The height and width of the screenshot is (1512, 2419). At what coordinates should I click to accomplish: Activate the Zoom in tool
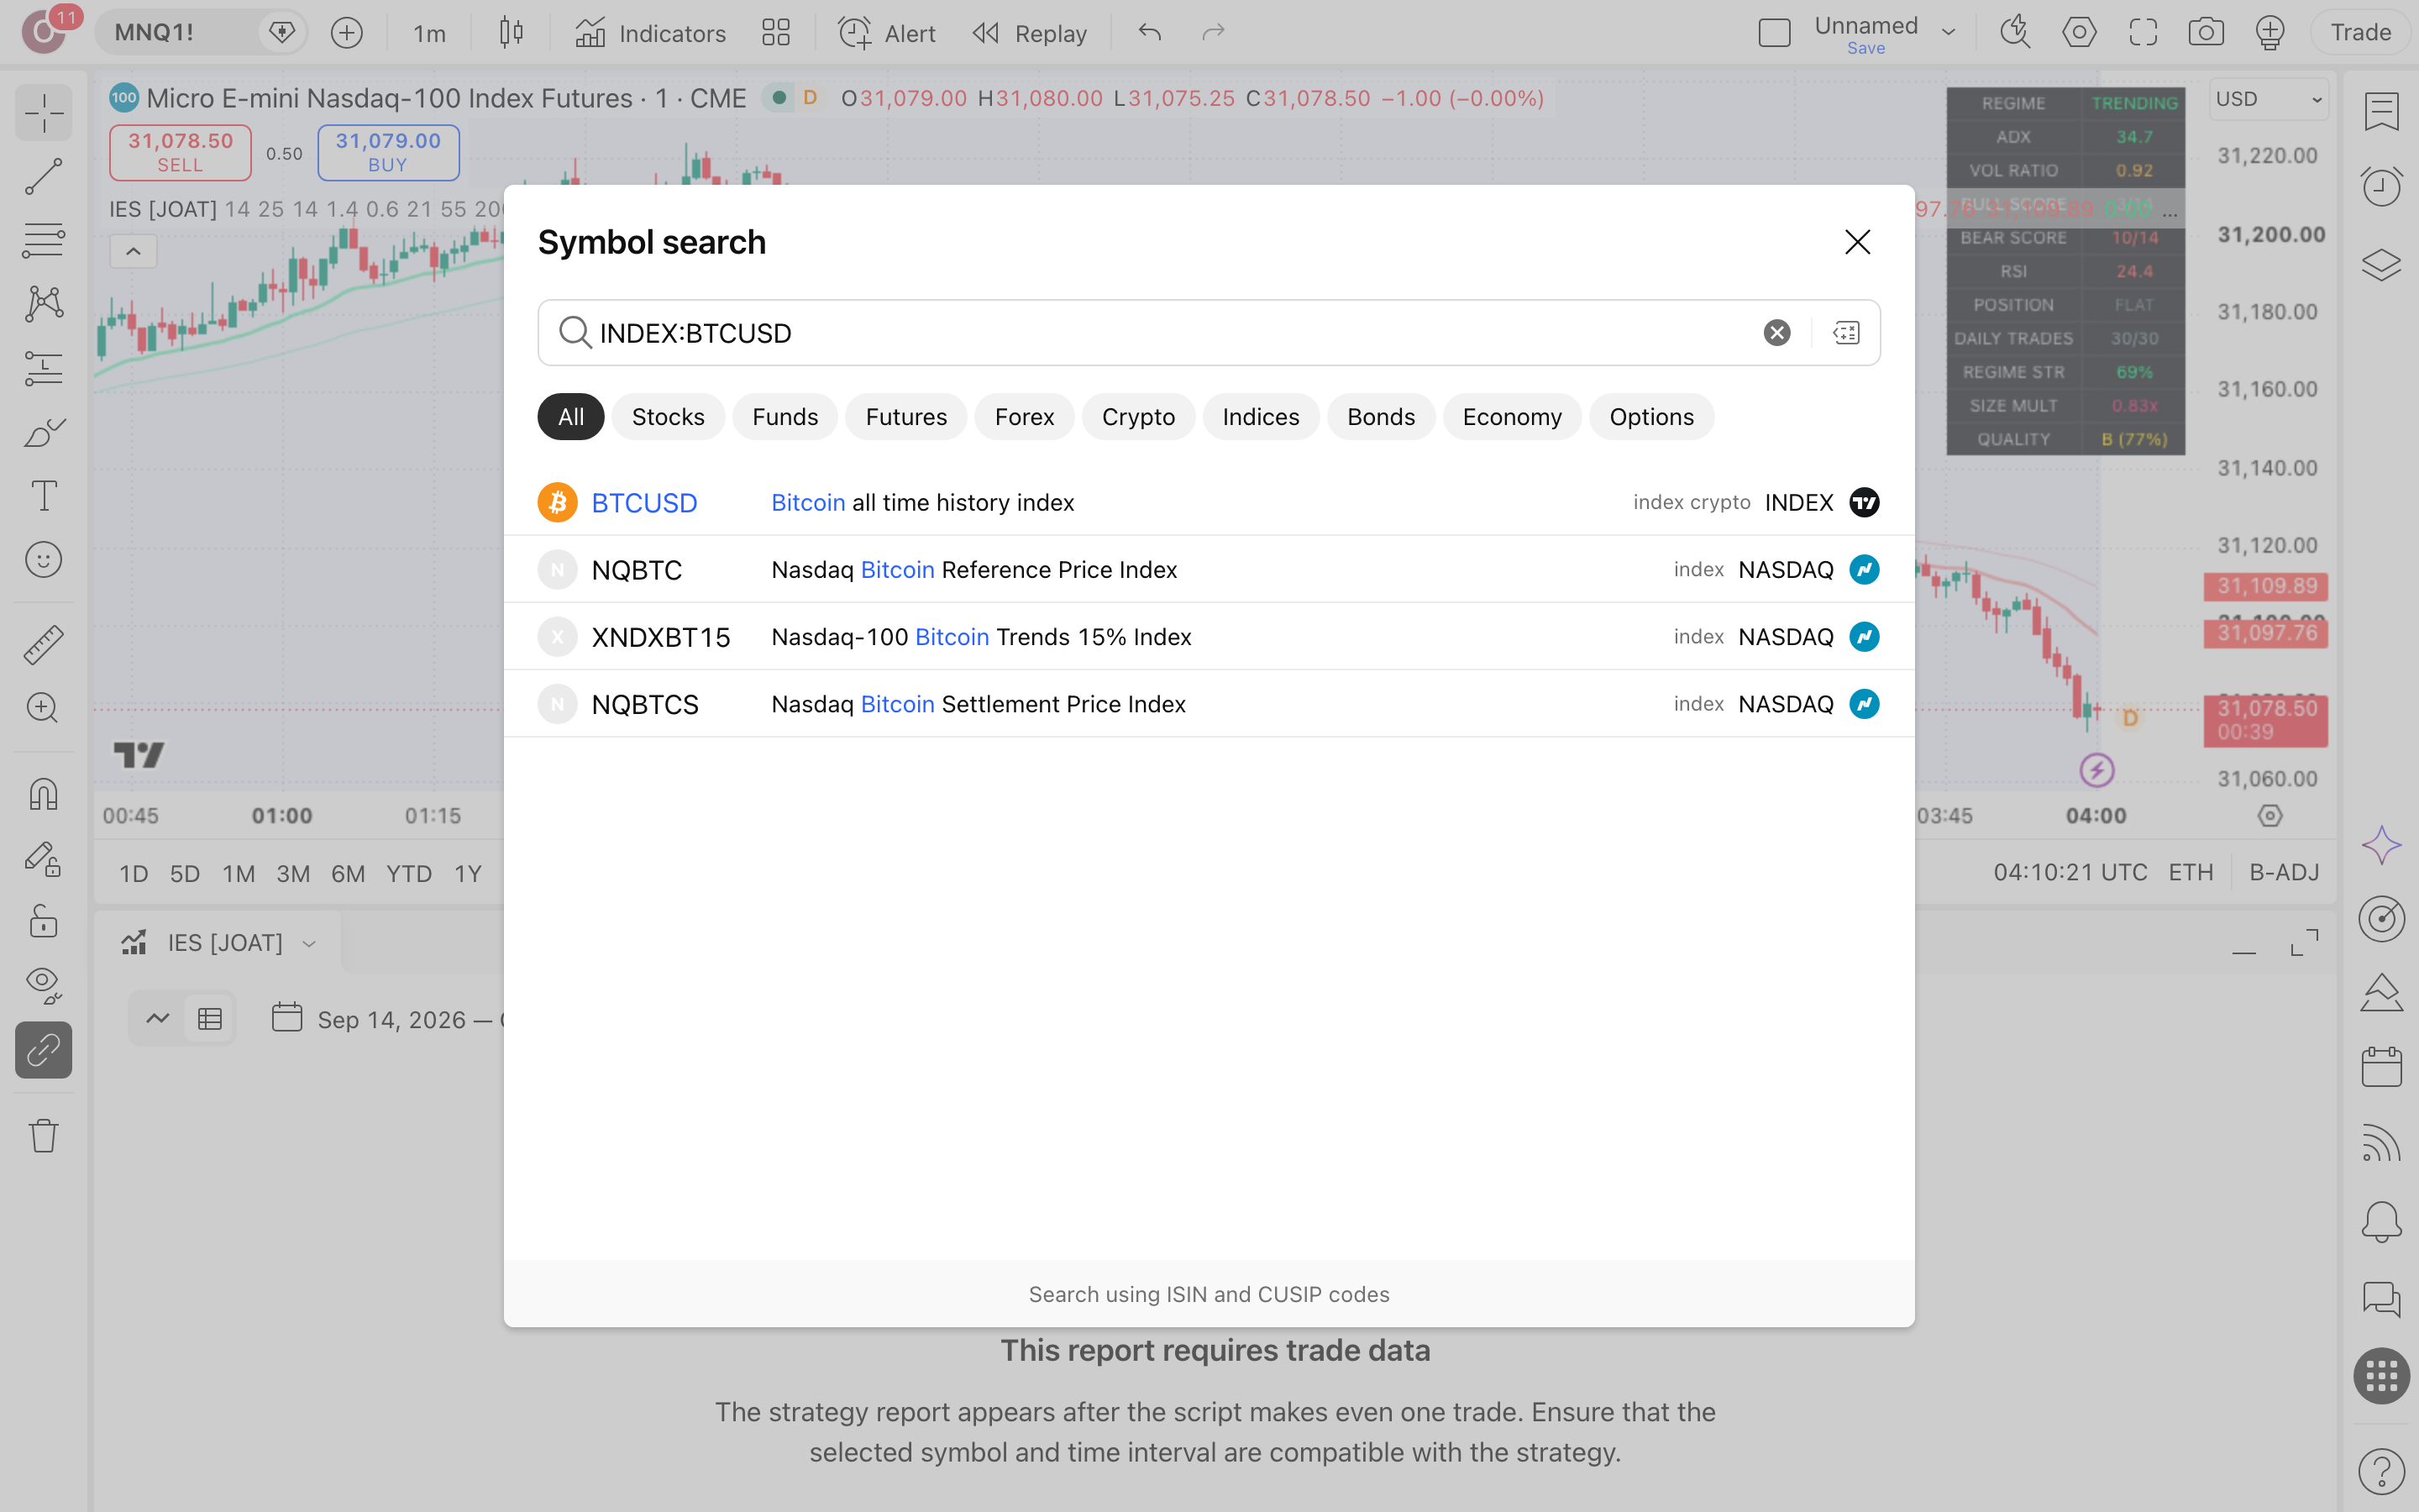[x=43, y=708]
